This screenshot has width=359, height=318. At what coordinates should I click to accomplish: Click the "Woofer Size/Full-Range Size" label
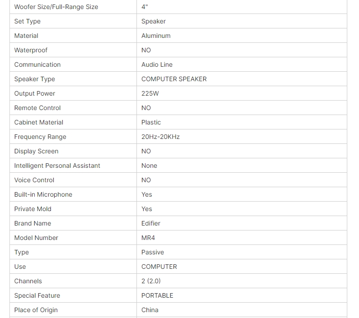click(x=56, y=7)
